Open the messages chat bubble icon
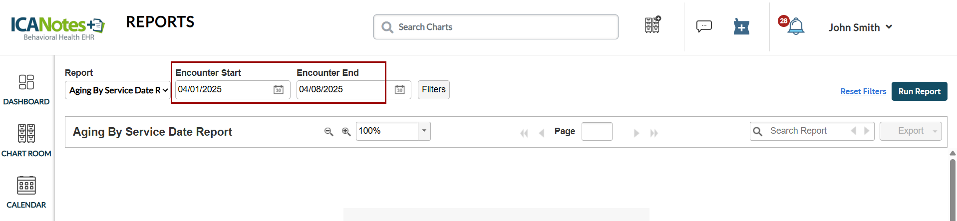Image resolution: width=957 pixels, height=221 pixels. coord(704,26)
